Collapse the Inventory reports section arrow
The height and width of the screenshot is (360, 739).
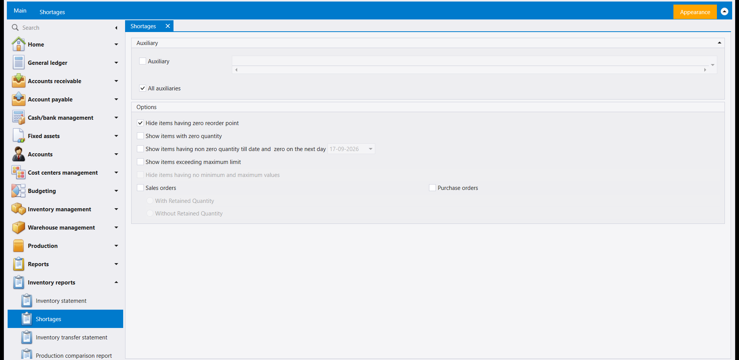(x=116, y=282)
